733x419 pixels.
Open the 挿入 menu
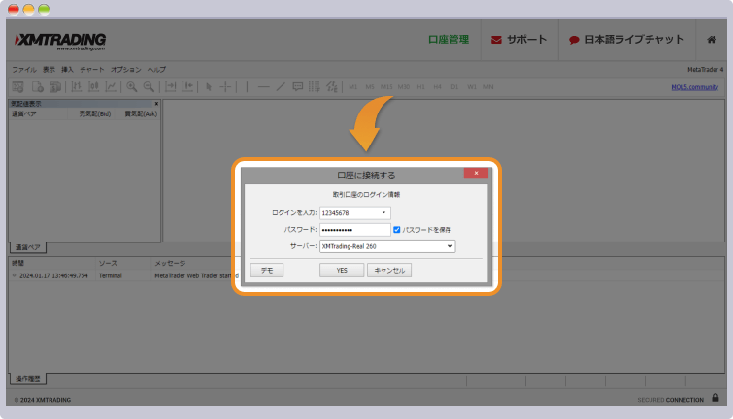tap(67, 70)
